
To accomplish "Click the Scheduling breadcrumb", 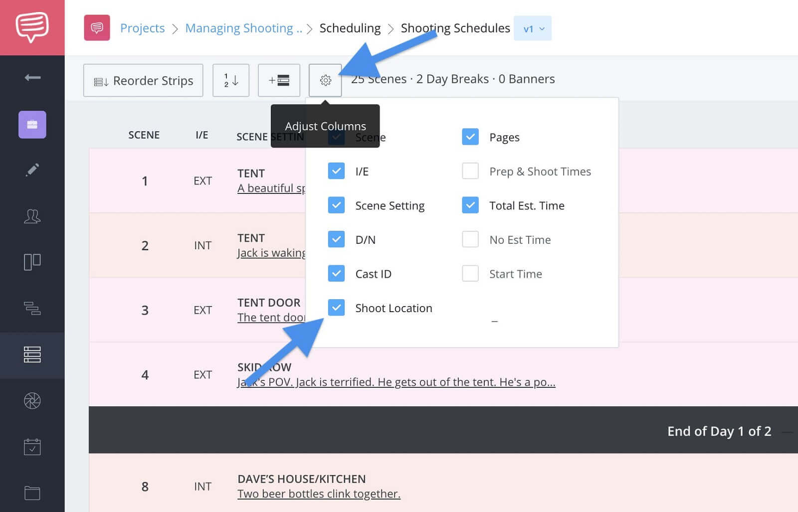I will 350,28.
